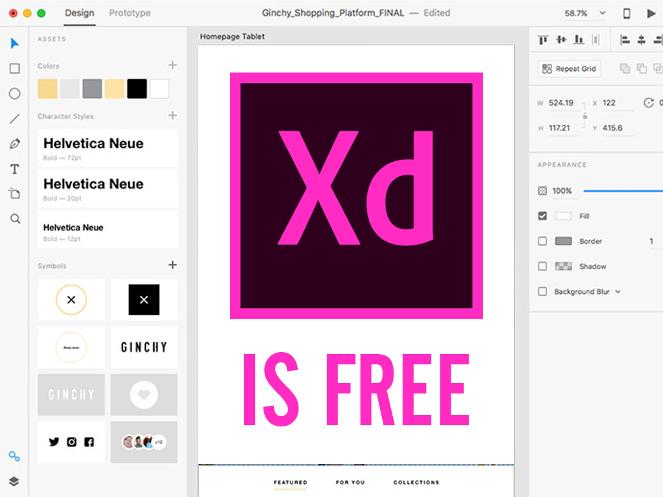Expand the Background Blur dropdown arrow

pos(618,292)
